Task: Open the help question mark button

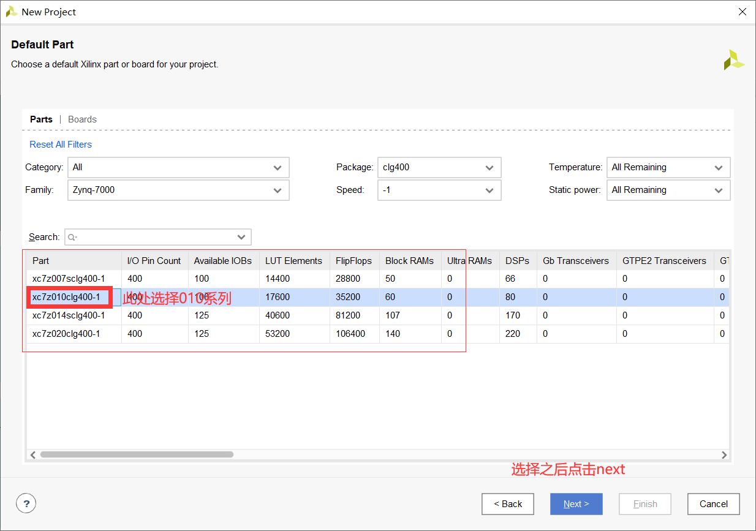Action: [x=26, y=503]
